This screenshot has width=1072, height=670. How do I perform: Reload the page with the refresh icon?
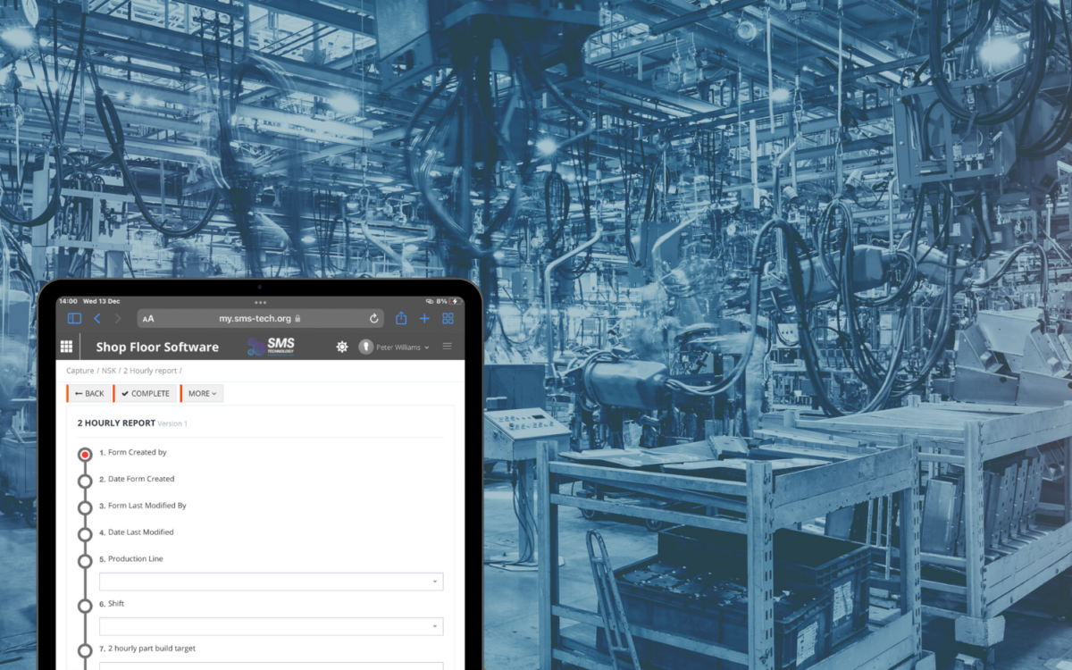point(374,318)
